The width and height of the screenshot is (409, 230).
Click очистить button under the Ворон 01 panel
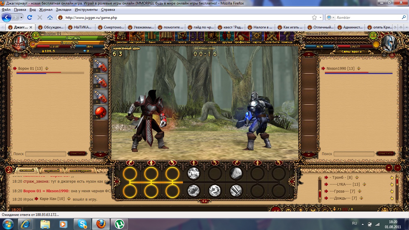(78, 154)
